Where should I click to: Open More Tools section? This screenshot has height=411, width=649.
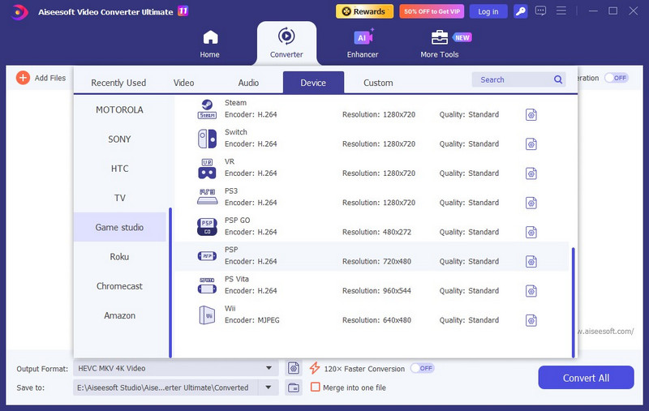pyautogui.click(x=440, y=44)
